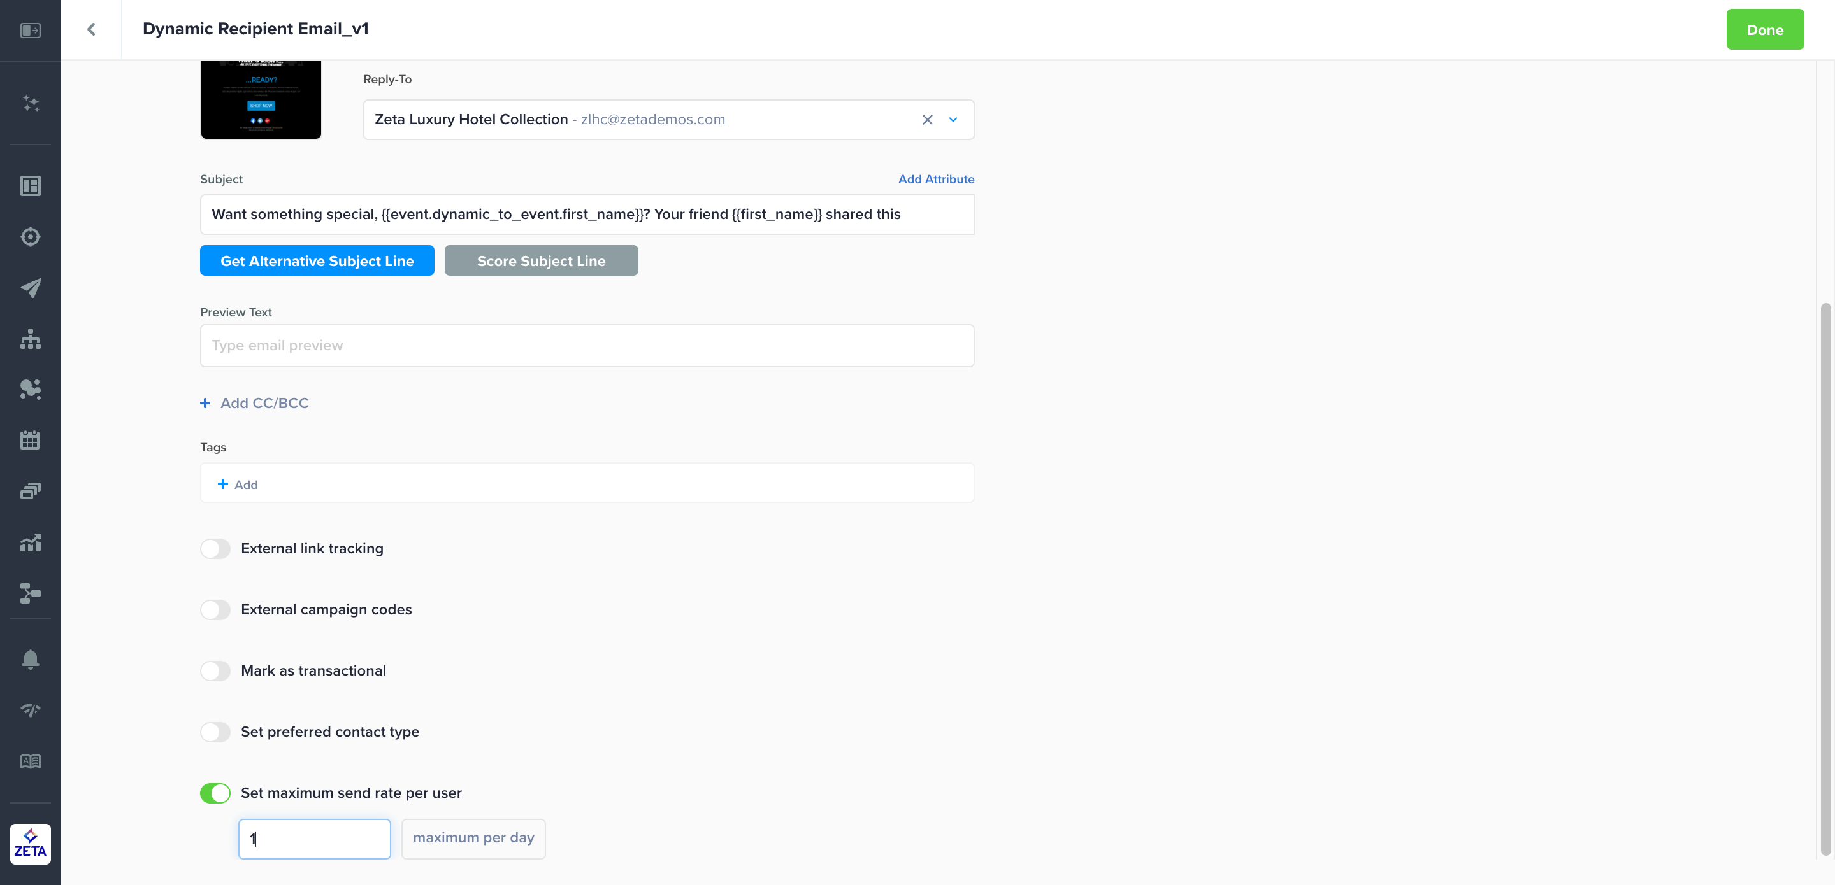Viewport: 1835px width, 885px height.
Task: Open the sparkle AI icon in sidebar
Action: (31, 103)
